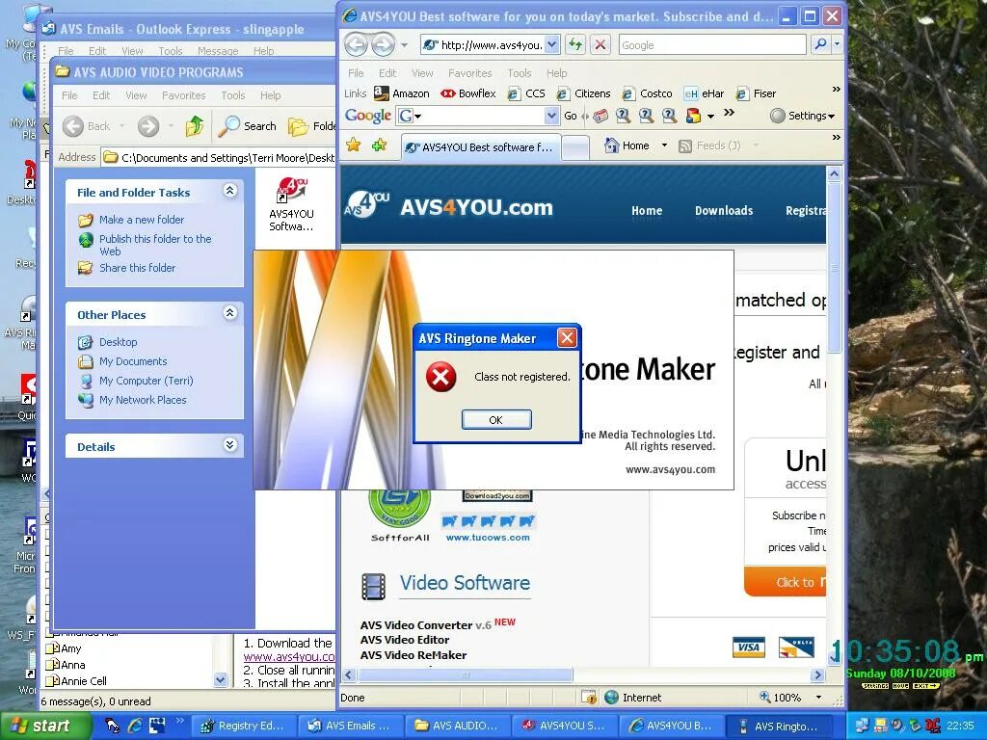The width and height of the screenshot is (987, 740).
Task: Open the Tools menu in Internet Explorer
Action: point(520,73)
